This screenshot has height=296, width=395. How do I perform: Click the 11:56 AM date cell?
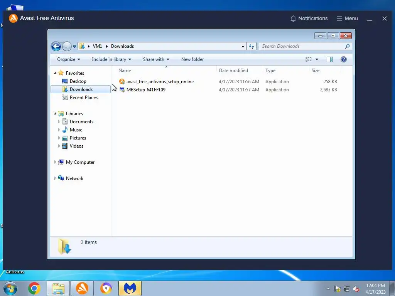(239, 82)
